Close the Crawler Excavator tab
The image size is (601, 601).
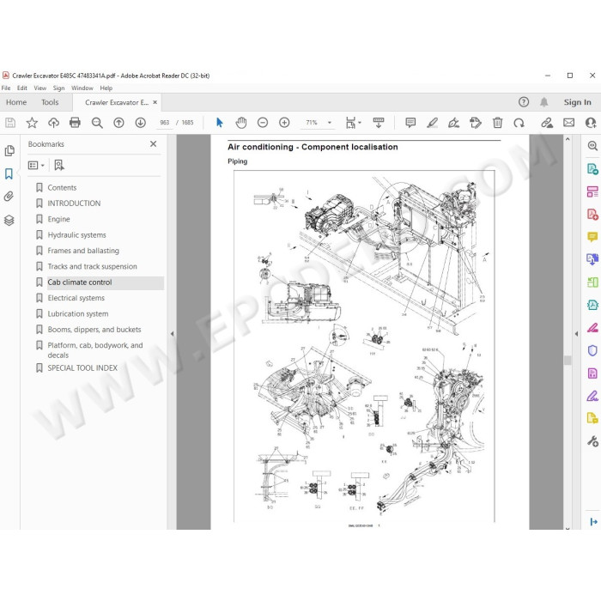click(x=155, y=102)
